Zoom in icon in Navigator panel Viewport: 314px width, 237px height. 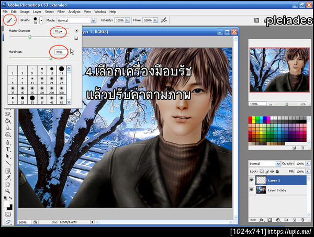(x=303, y=104)
